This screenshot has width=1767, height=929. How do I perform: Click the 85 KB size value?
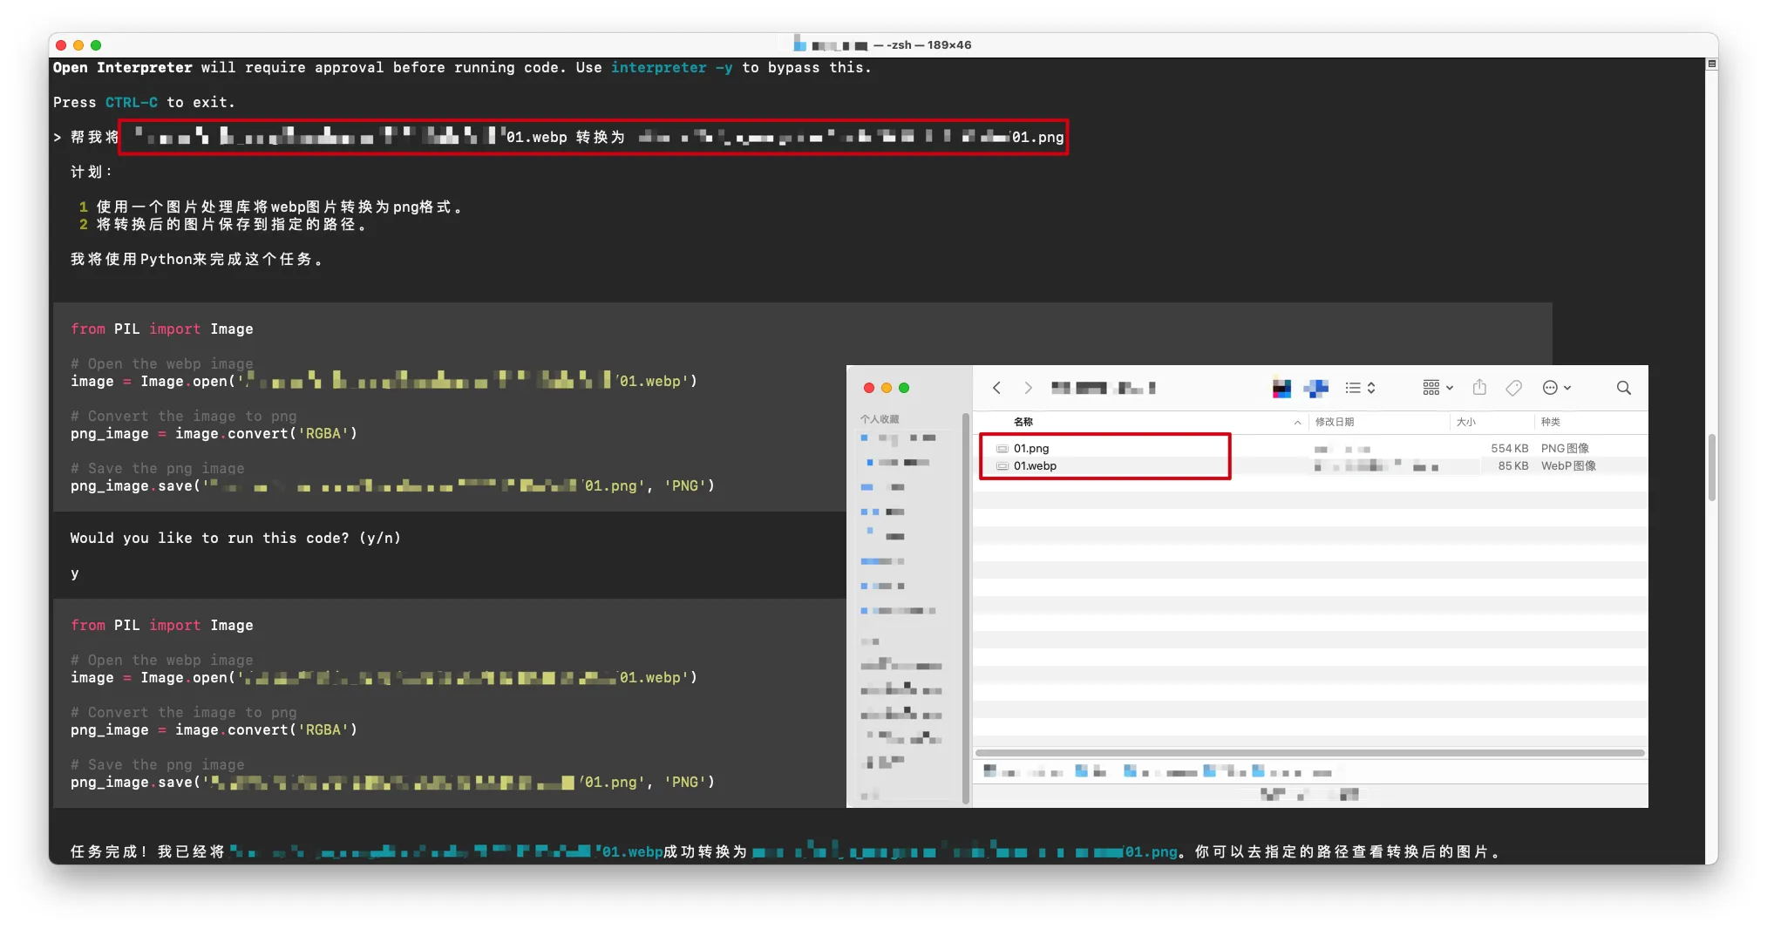pos(1513,466)
